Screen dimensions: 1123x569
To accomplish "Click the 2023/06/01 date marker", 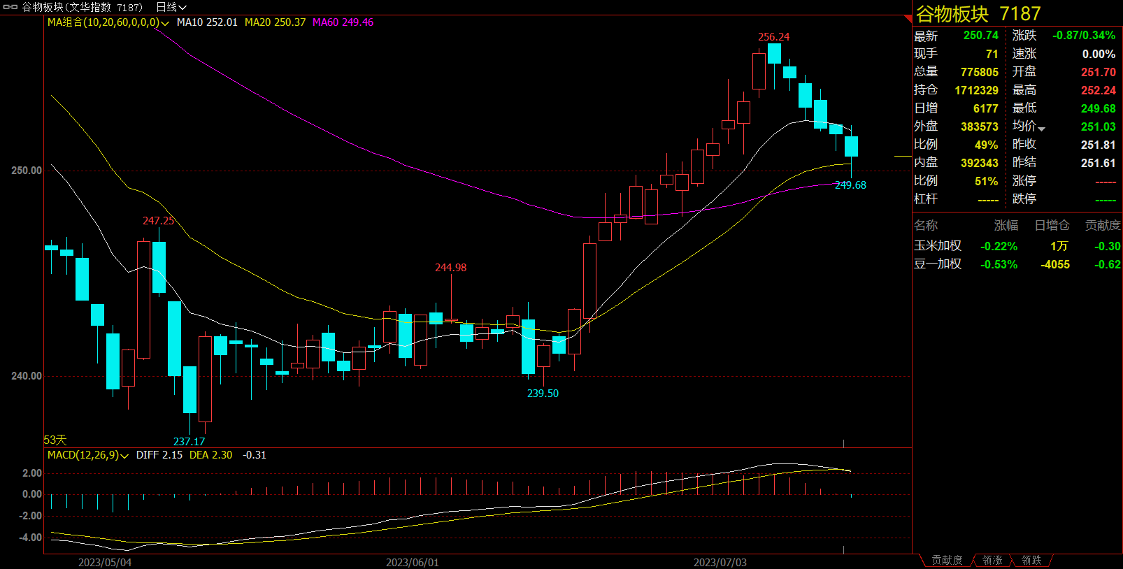I will (x=413, y=563).
